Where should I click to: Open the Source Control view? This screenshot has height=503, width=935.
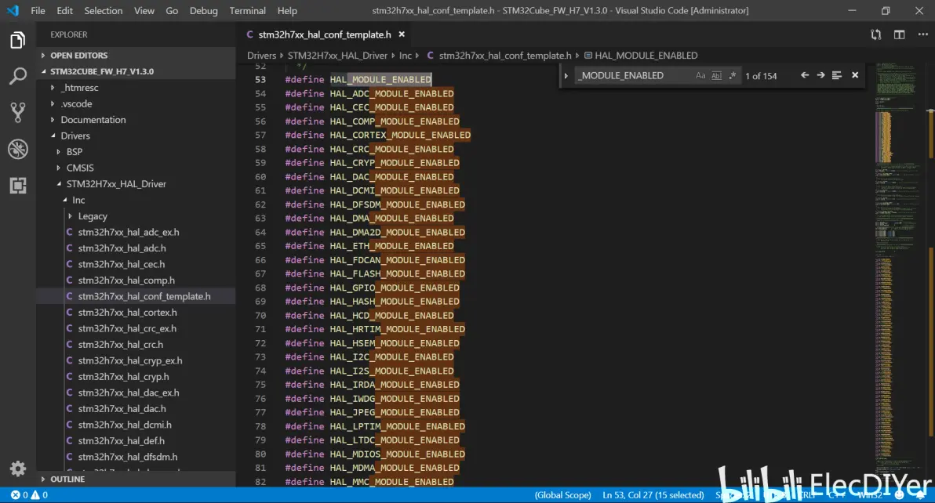(x=17, y=113)
